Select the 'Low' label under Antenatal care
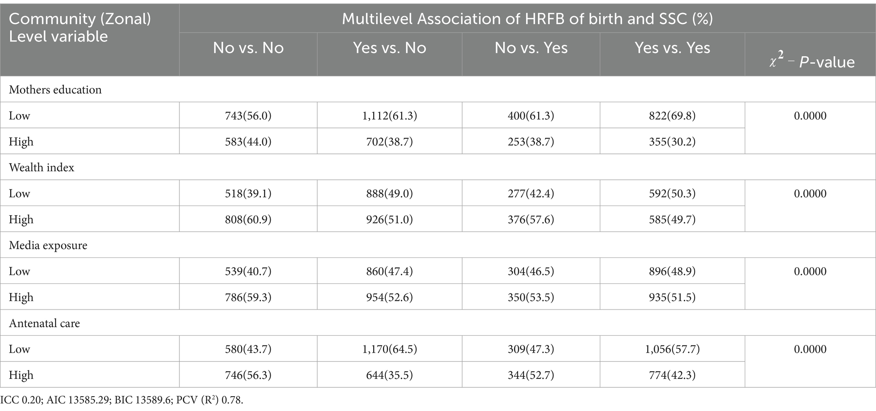The image size is (876, 411). point(19,349)
